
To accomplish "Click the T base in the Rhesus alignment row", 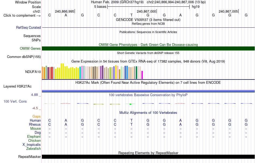I will (x=132, y=124).
